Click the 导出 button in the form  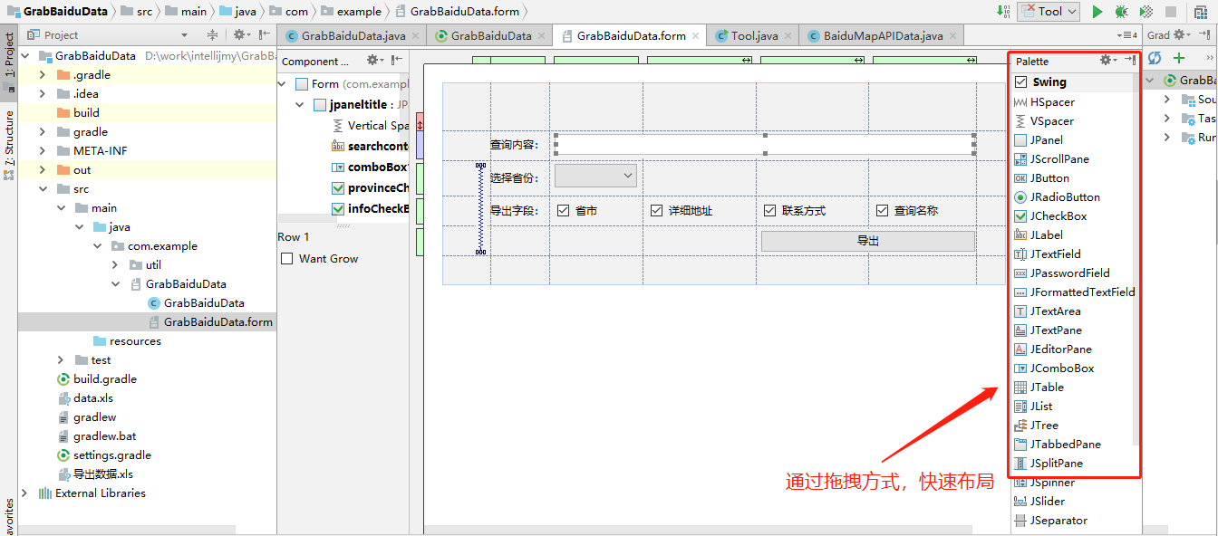tap(867, 240)
